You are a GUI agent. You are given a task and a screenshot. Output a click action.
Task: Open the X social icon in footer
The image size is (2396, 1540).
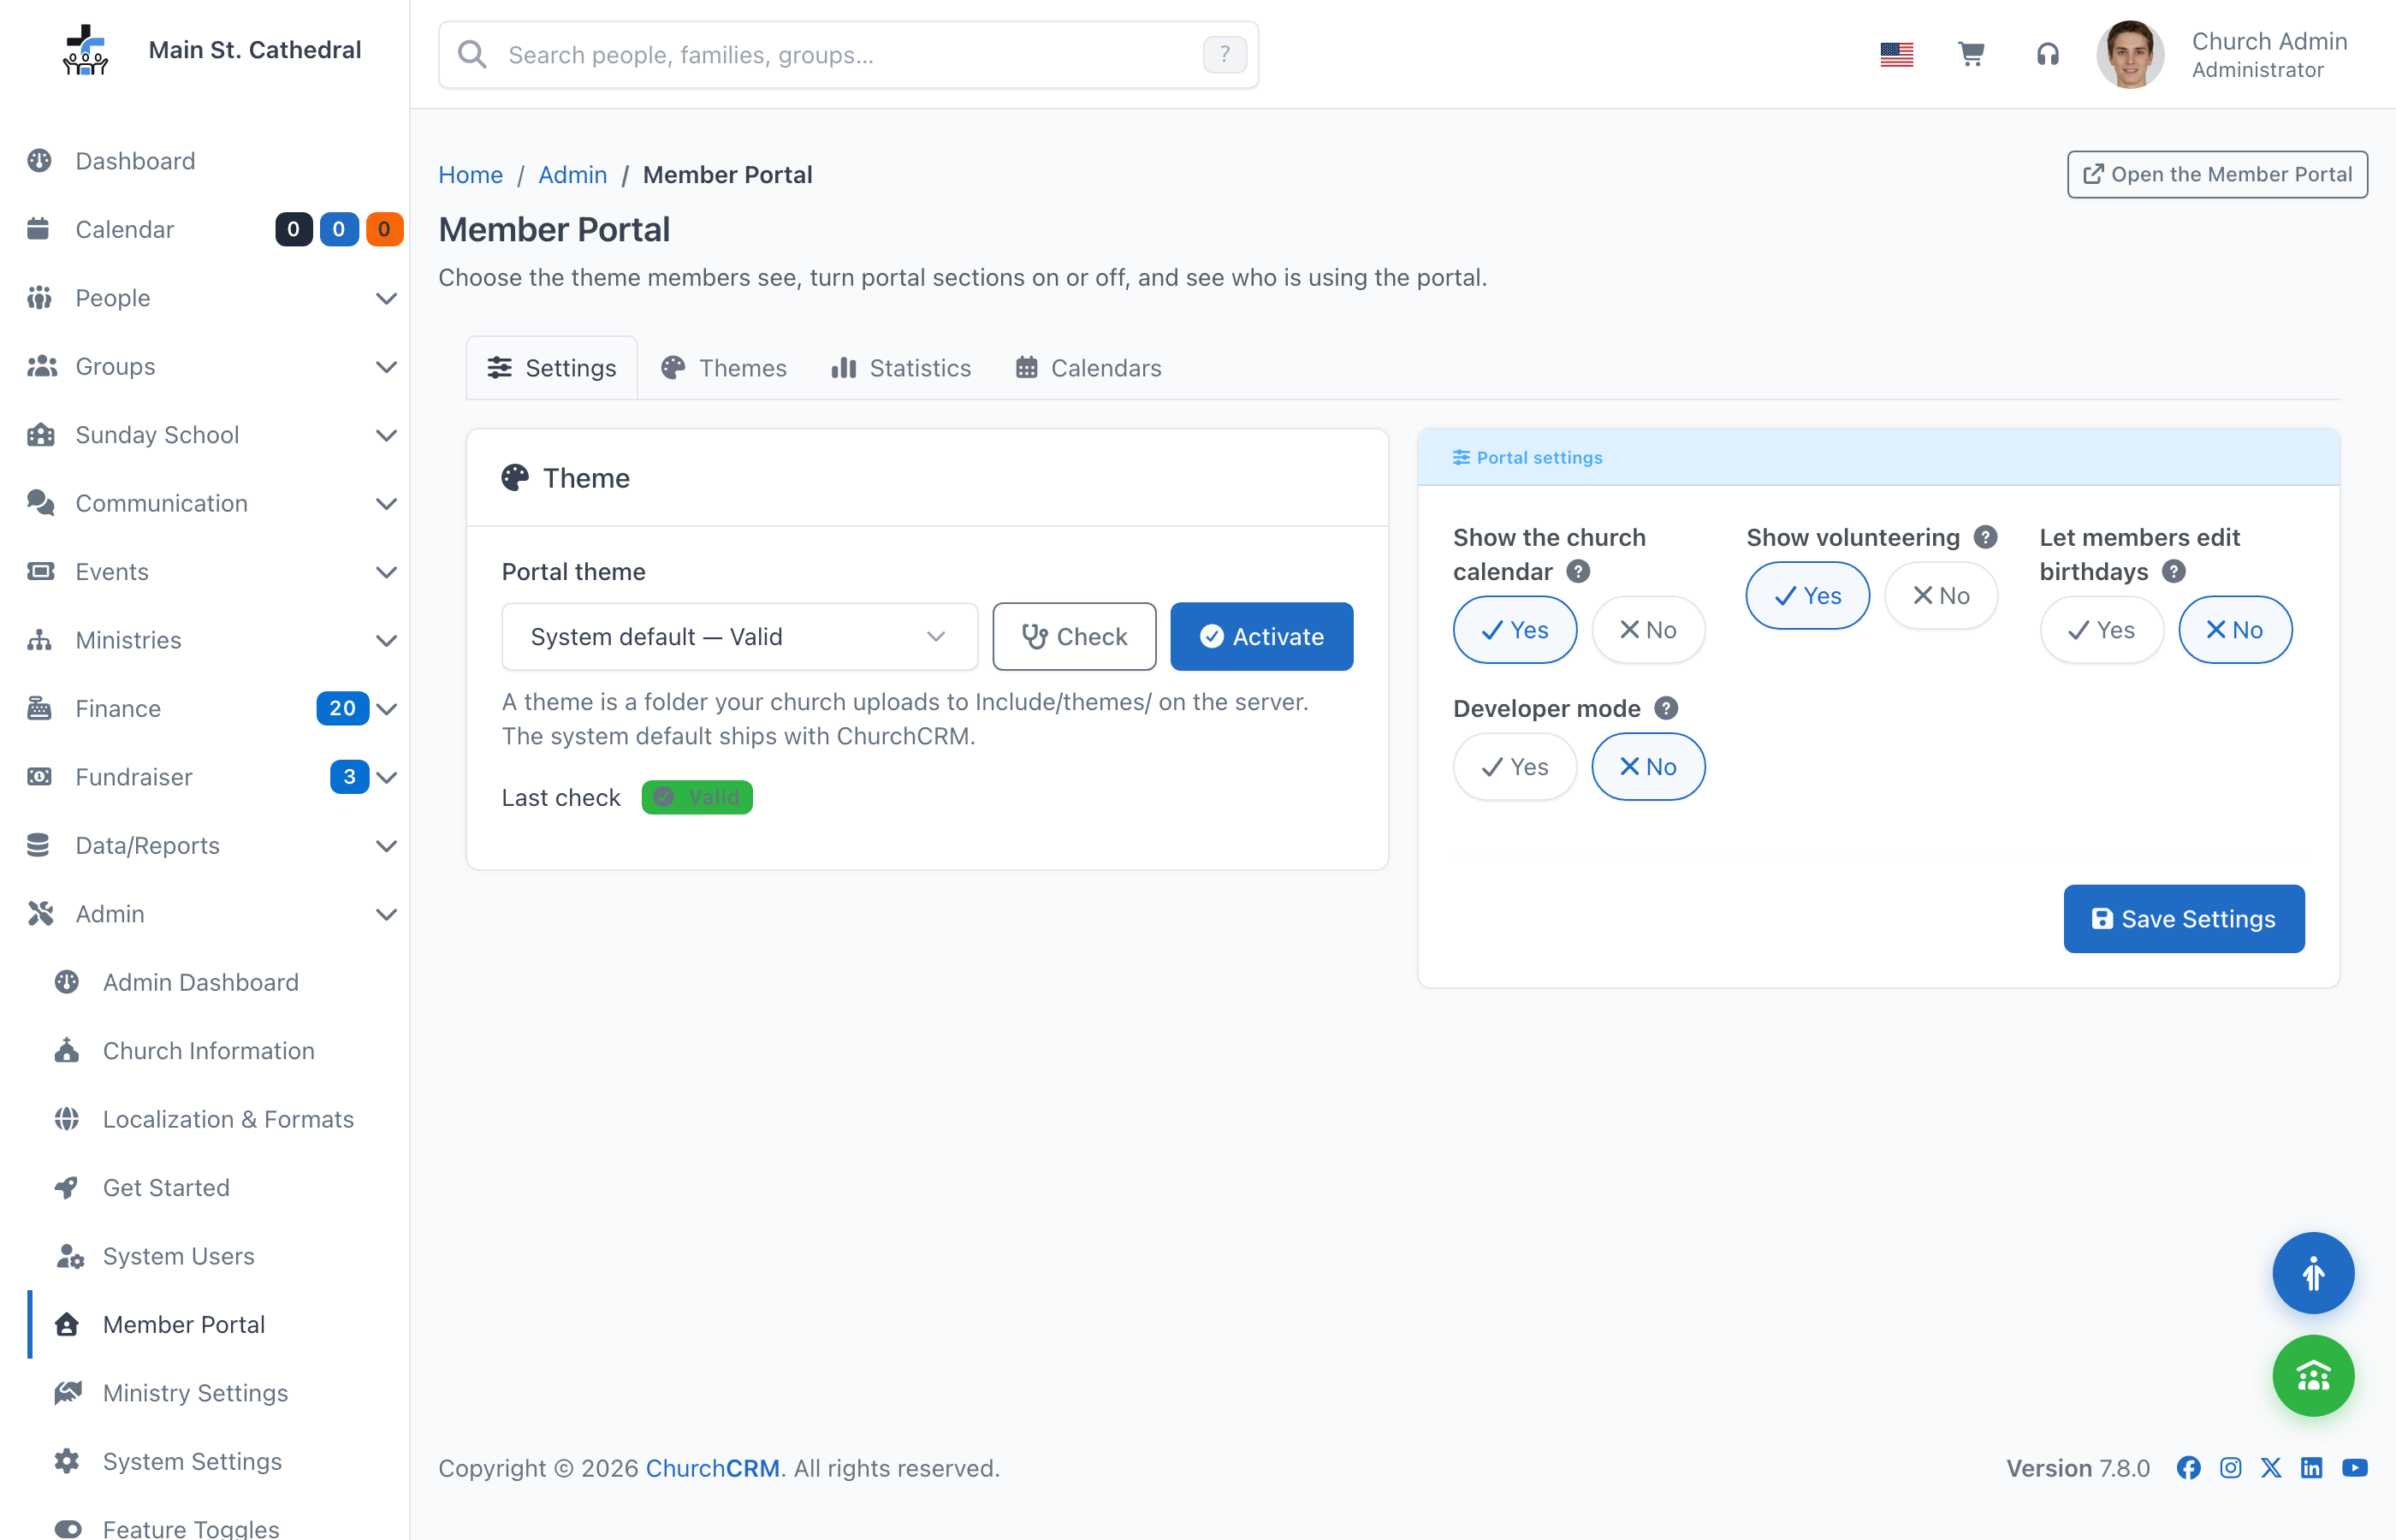[x=2271, y=1467]
